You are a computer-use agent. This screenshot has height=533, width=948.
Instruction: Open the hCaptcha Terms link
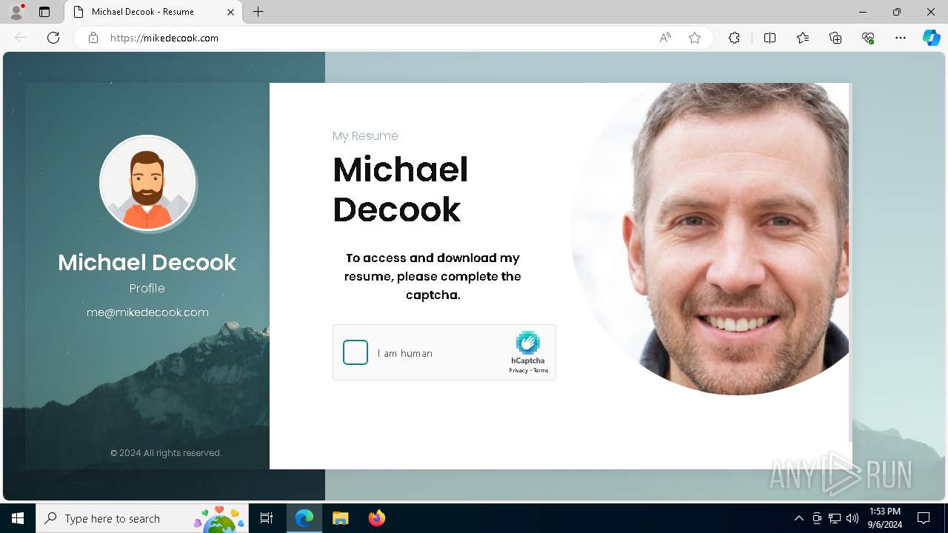[541, 370]
